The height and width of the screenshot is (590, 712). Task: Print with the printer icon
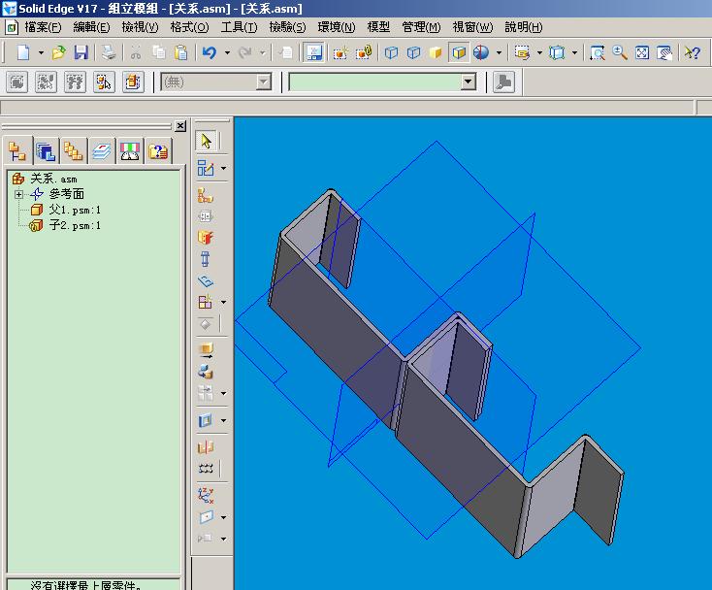[109, 52]
